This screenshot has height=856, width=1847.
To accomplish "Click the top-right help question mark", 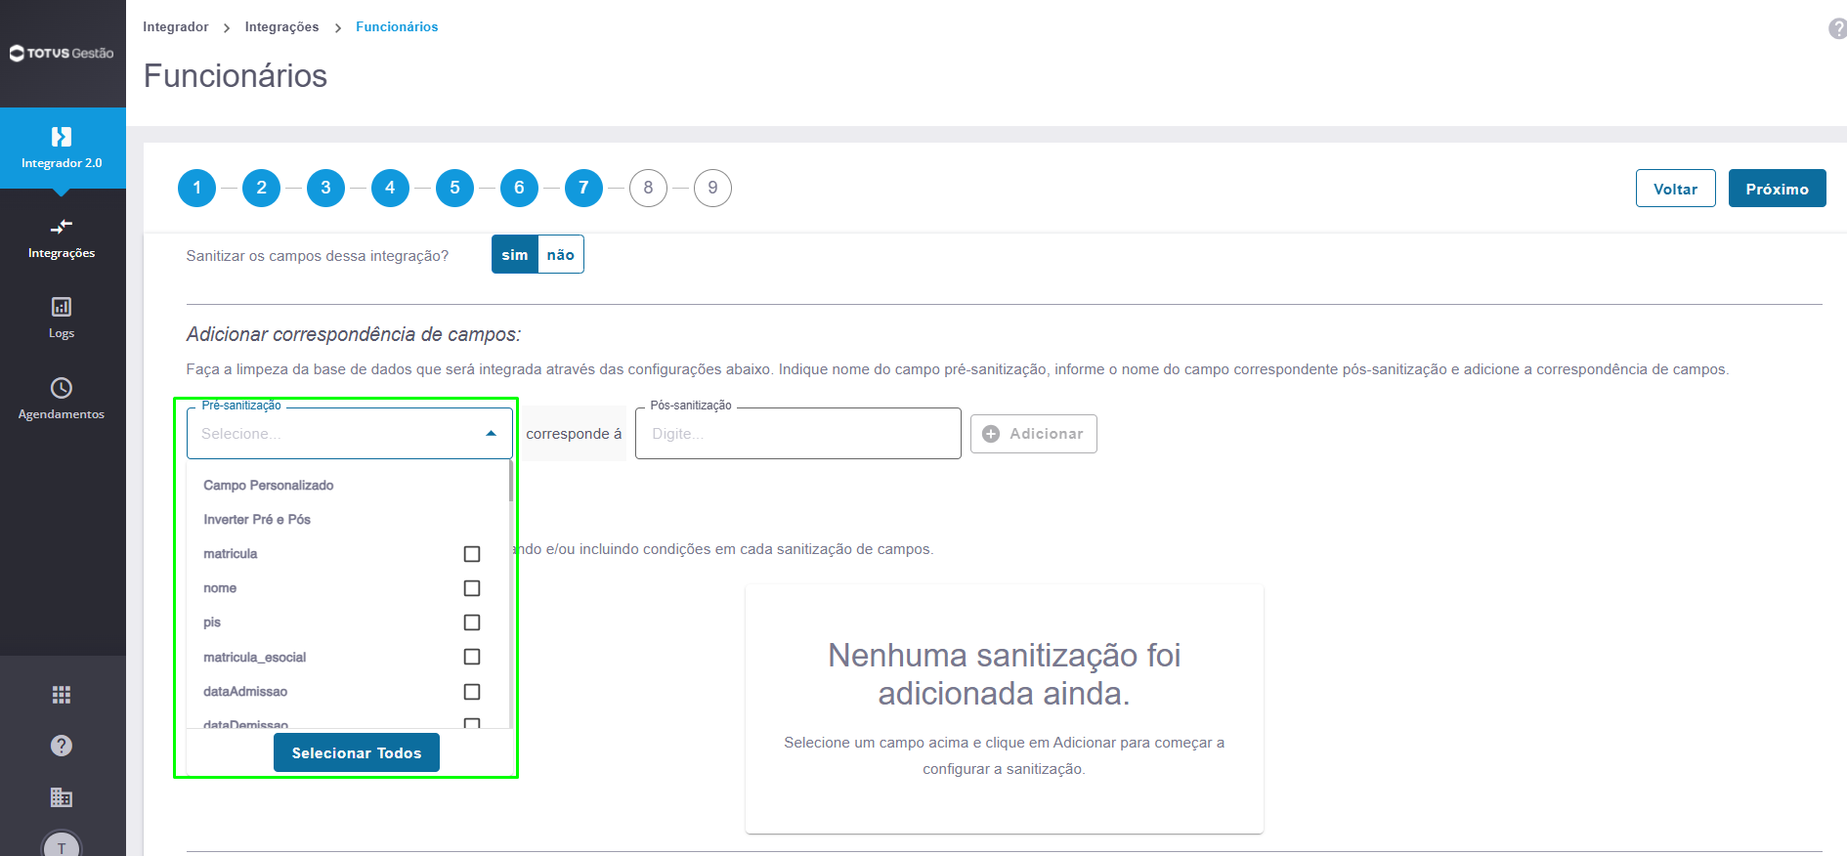I will click(x=1838, y=28).
